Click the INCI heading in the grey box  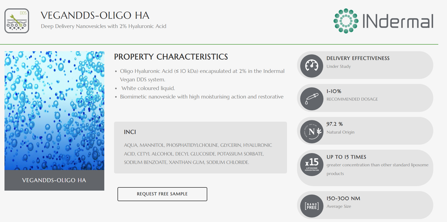(x=130, y=132)
